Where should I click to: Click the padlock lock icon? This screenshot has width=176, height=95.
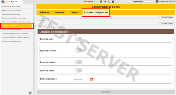click(x=113, y=2)
